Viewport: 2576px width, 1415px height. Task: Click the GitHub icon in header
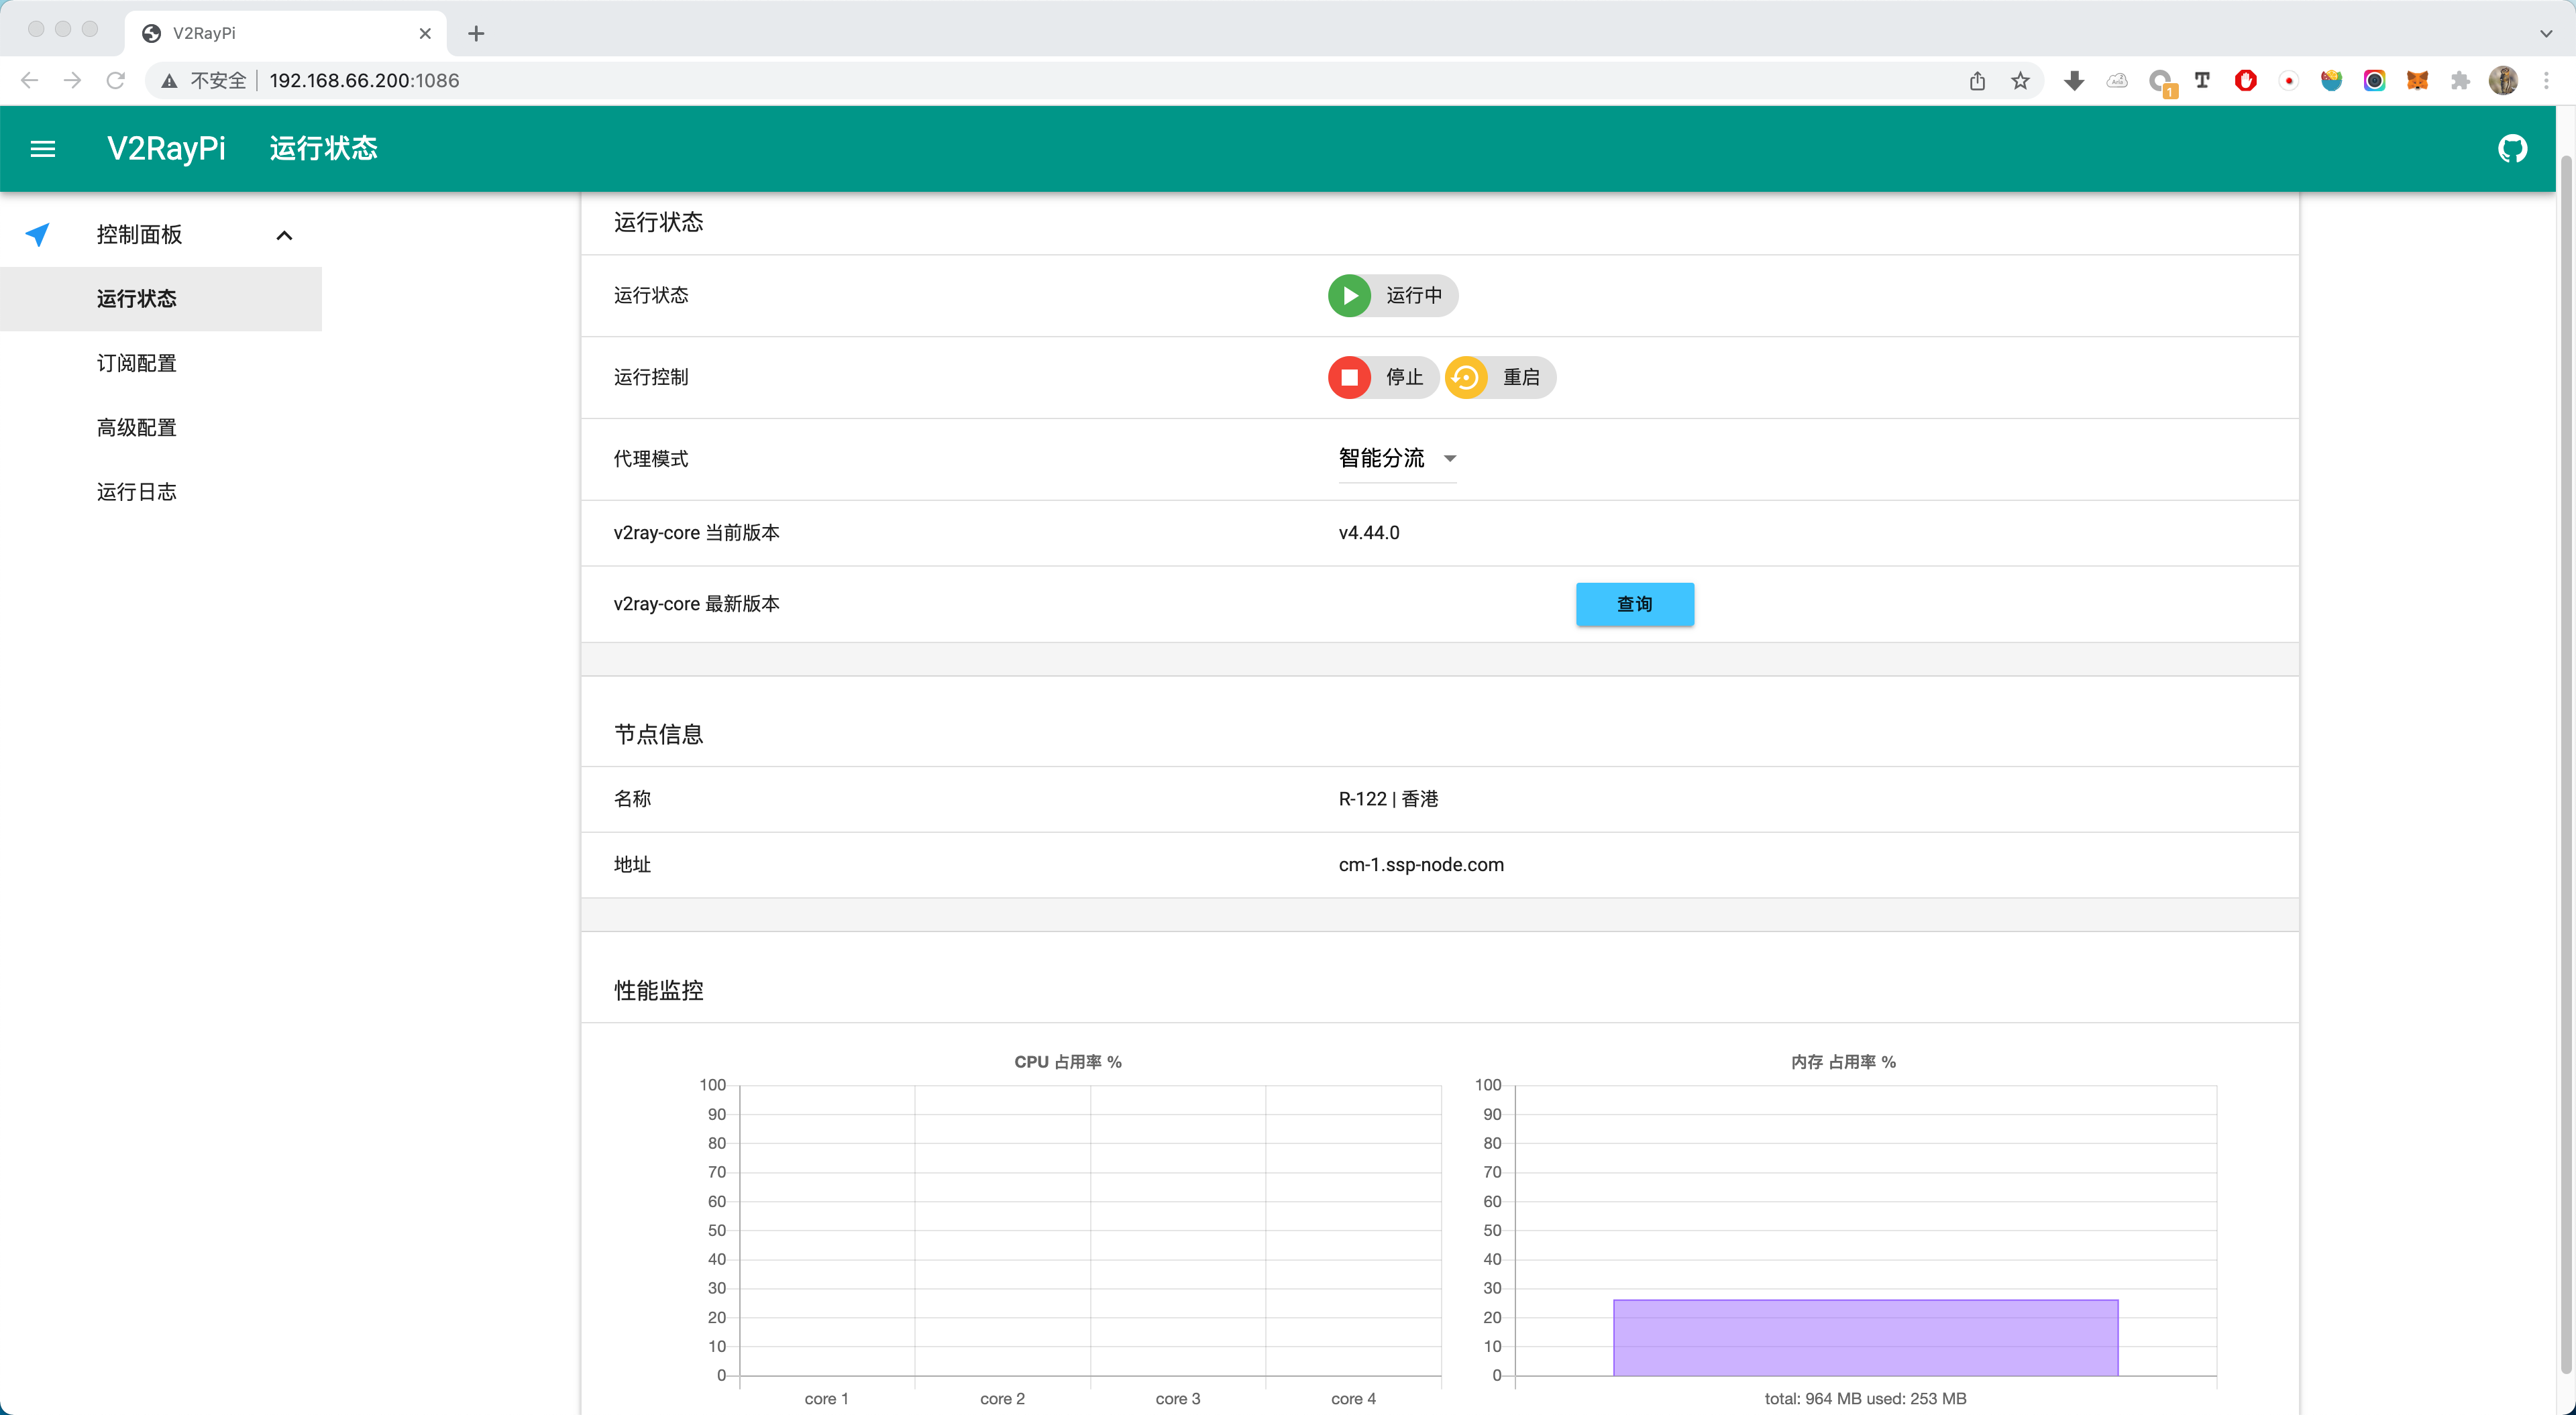pyautogui.click(x=2512, y=149)
